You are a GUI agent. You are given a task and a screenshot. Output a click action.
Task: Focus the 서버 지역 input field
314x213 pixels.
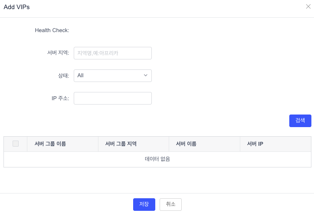(x=113, y=53)
